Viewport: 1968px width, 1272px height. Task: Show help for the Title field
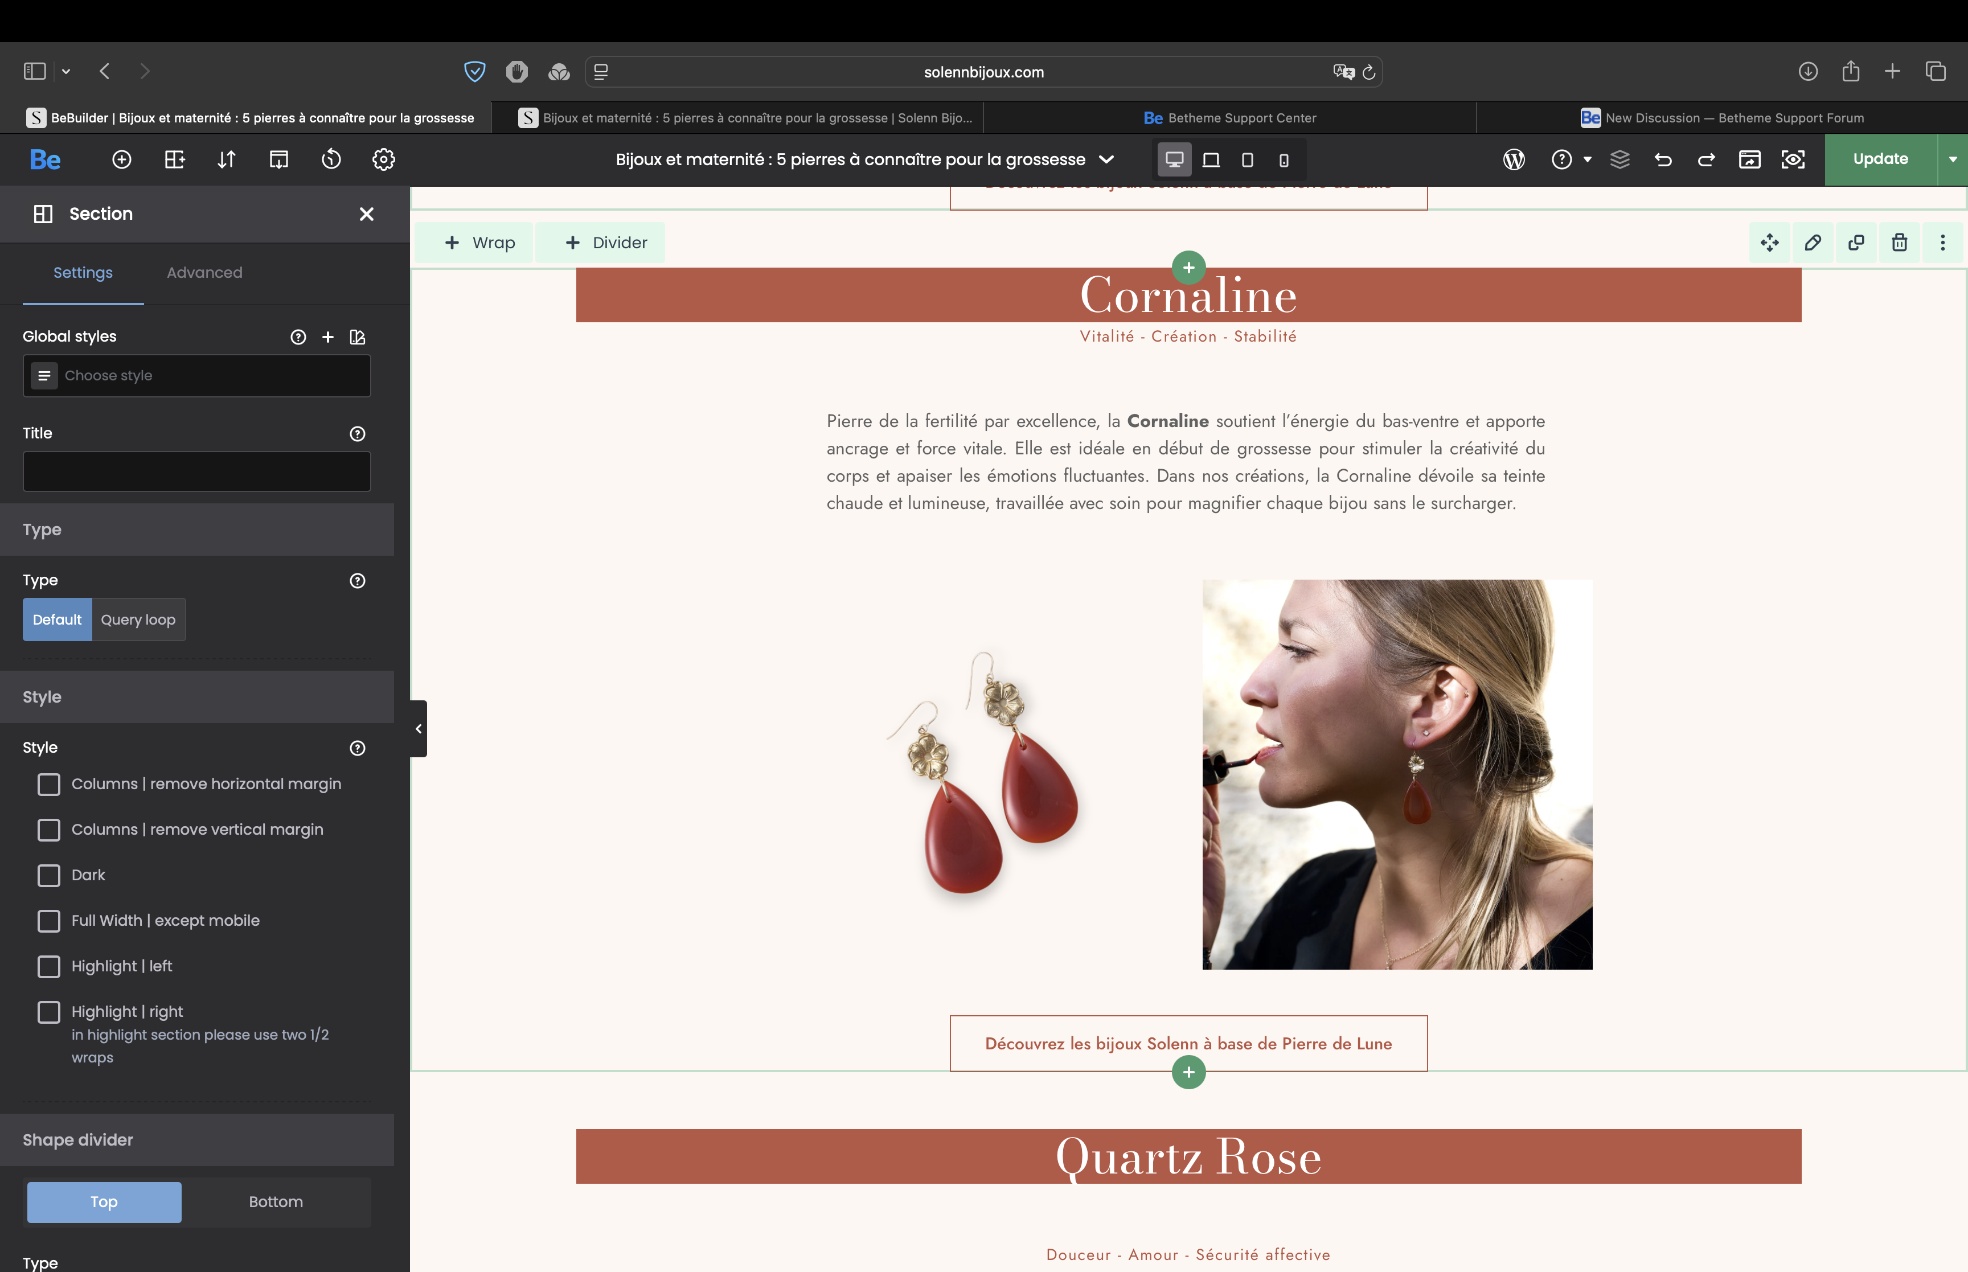click(x=358, y=434)
